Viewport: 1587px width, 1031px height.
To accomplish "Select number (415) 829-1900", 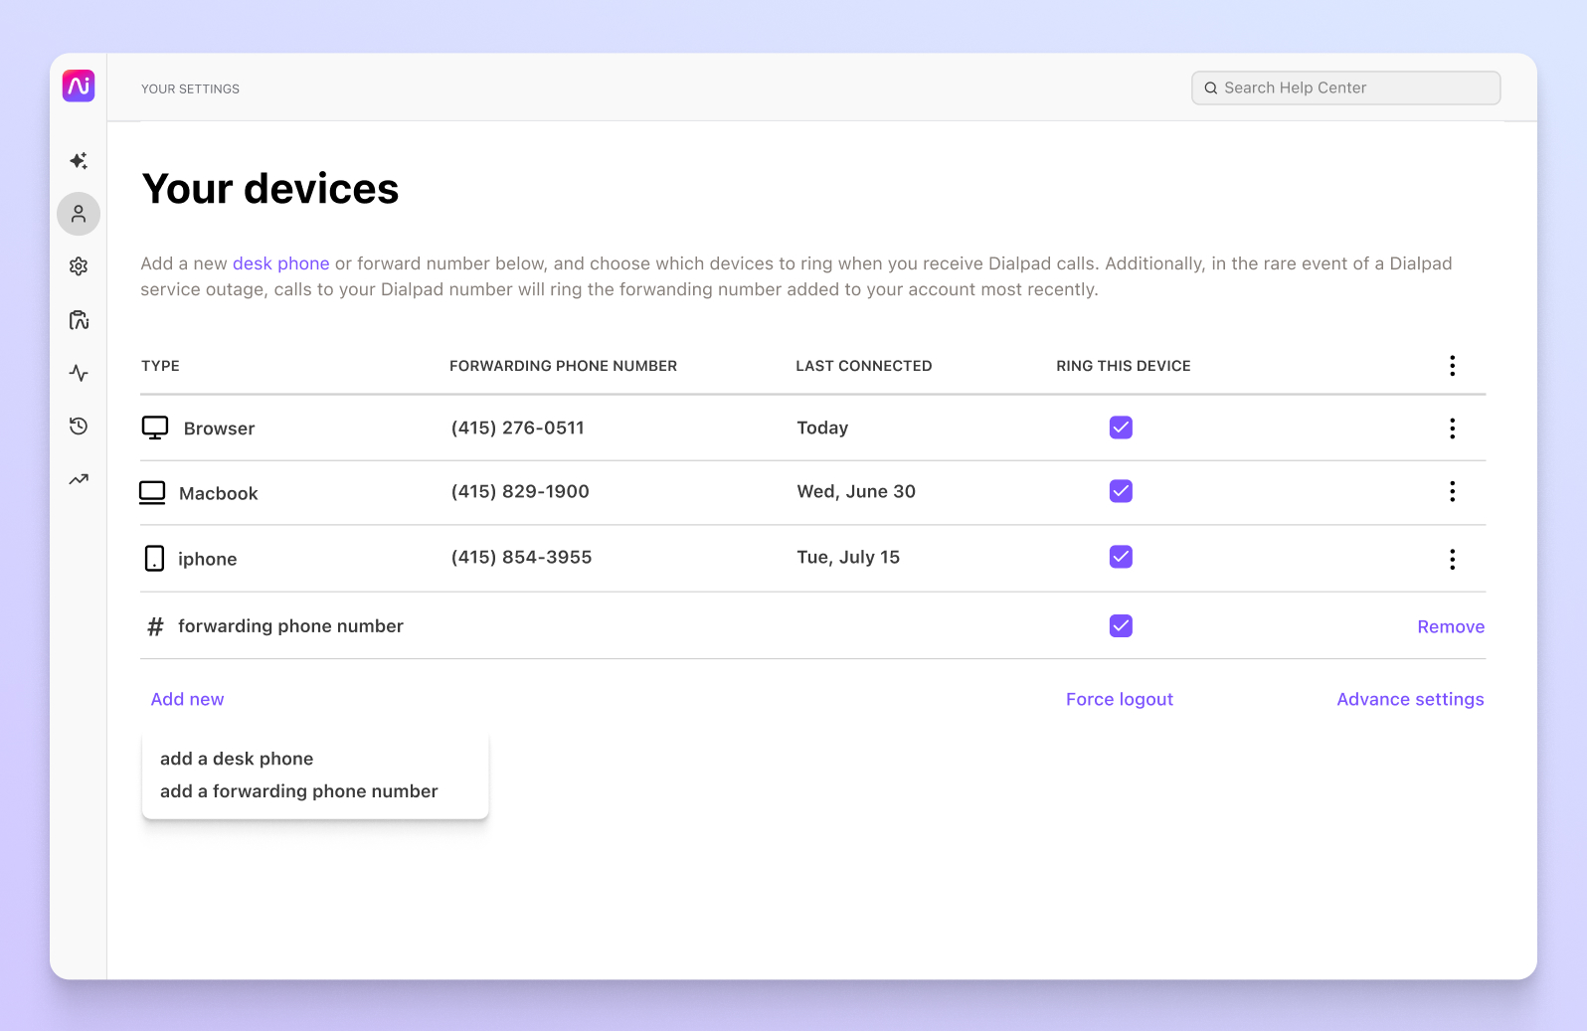I will pyautogui.click(x=520, y=491).
